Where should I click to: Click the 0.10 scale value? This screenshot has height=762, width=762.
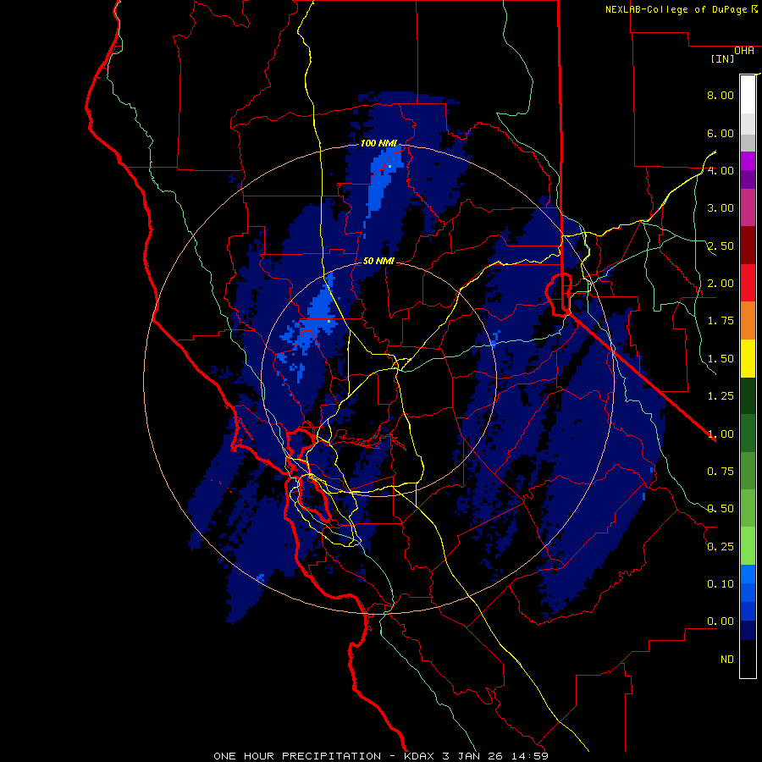(x=721, y=584)
